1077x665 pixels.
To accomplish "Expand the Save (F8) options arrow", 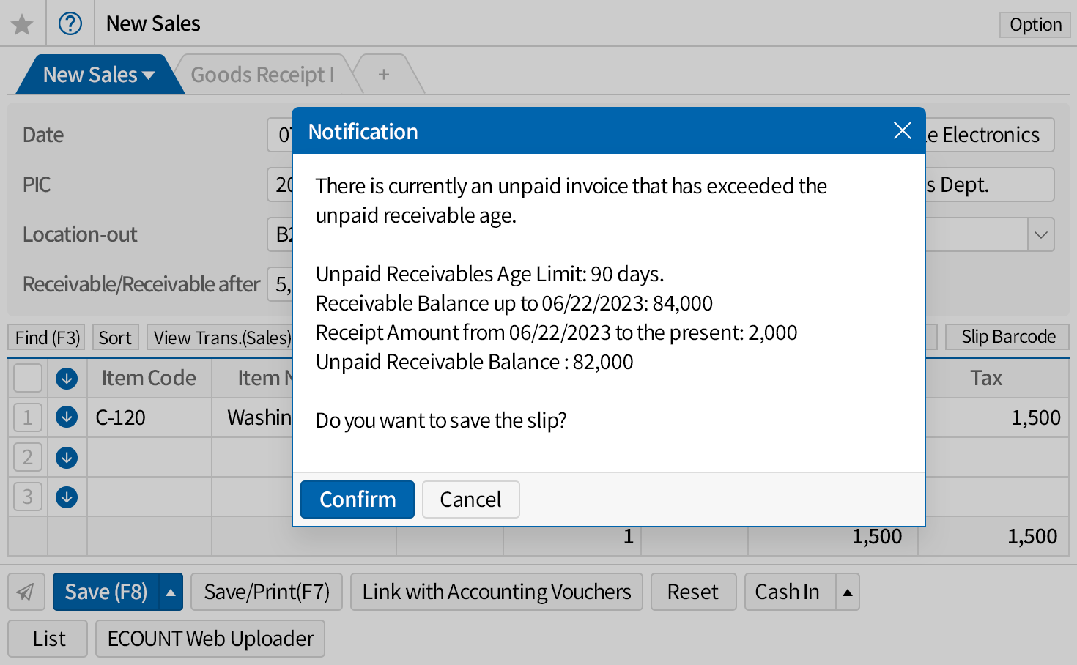I will click(x=171, y=592).
